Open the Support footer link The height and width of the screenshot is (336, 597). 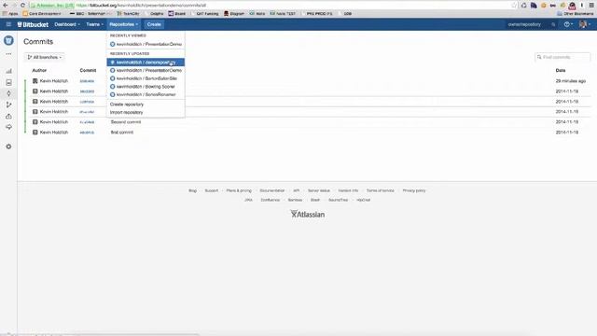coord(212,190)
